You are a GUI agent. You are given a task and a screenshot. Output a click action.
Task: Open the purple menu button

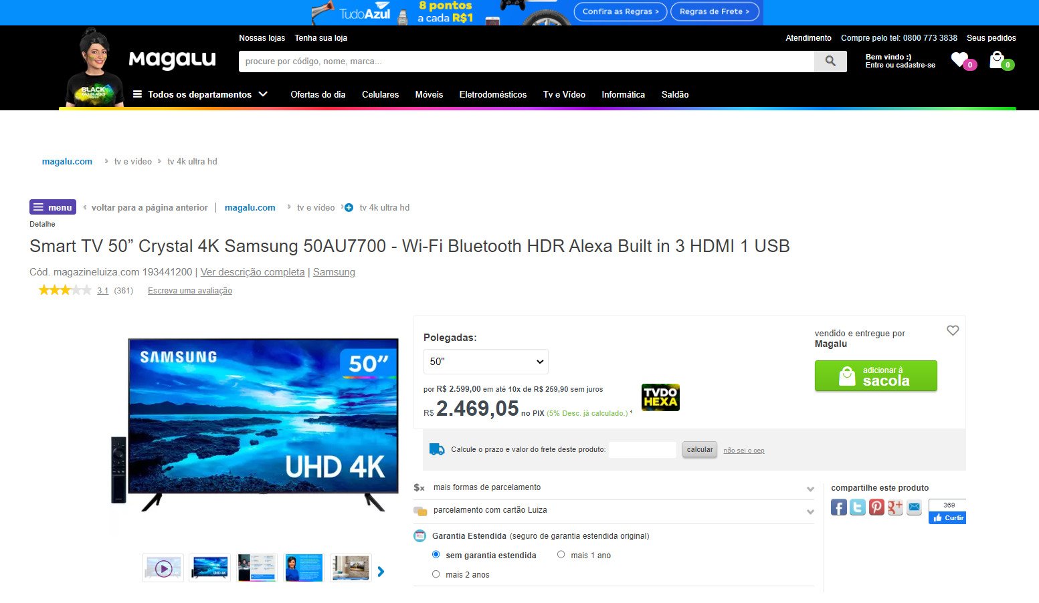pos(53,207)
